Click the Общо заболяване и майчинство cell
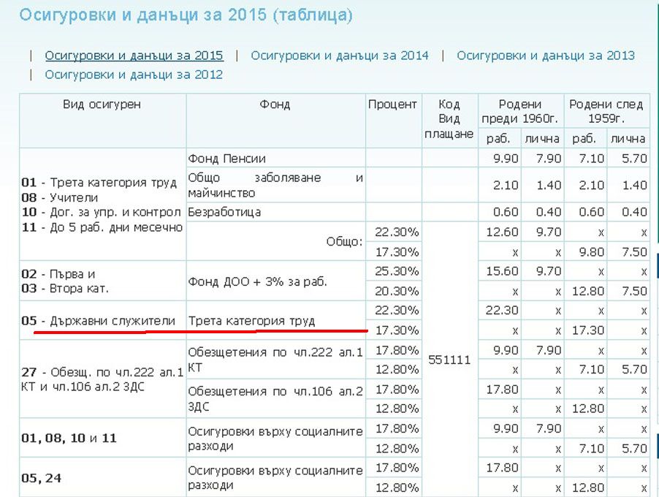The width and height of the screenshot is (659, 497). point(275,186)
